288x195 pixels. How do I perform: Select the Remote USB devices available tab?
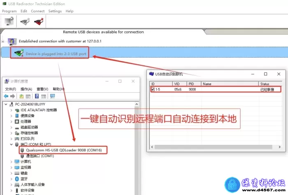click(x=103, y=32)
